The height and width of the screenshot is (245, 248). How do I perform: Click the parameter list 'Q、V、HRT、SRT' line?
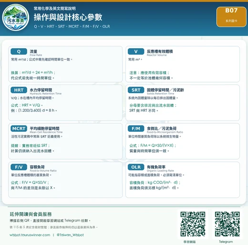pos(72,26)
